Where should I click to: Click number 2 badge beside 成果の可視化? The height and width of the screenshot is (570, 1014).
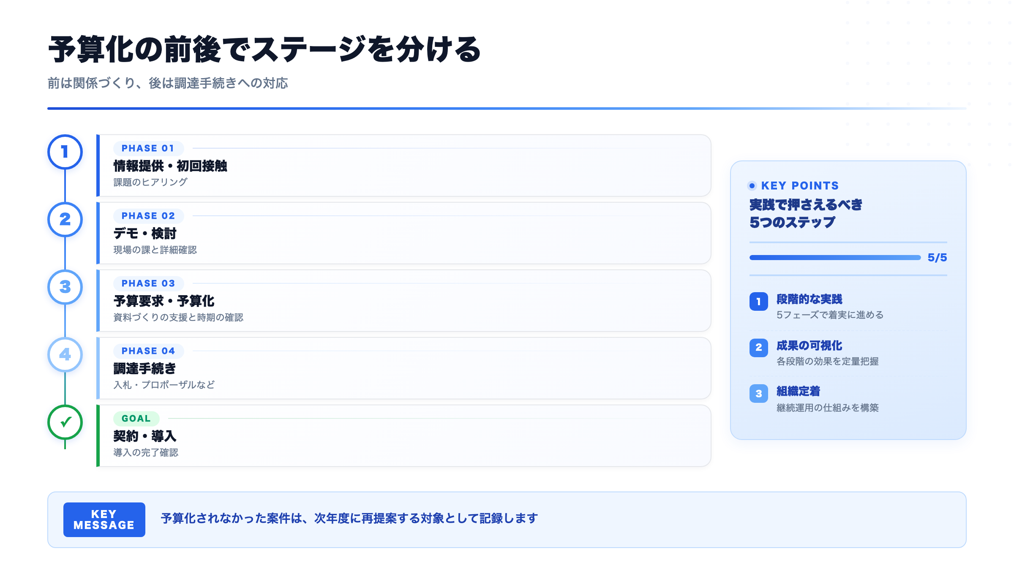pyautogui.click(x=759, y=347)
